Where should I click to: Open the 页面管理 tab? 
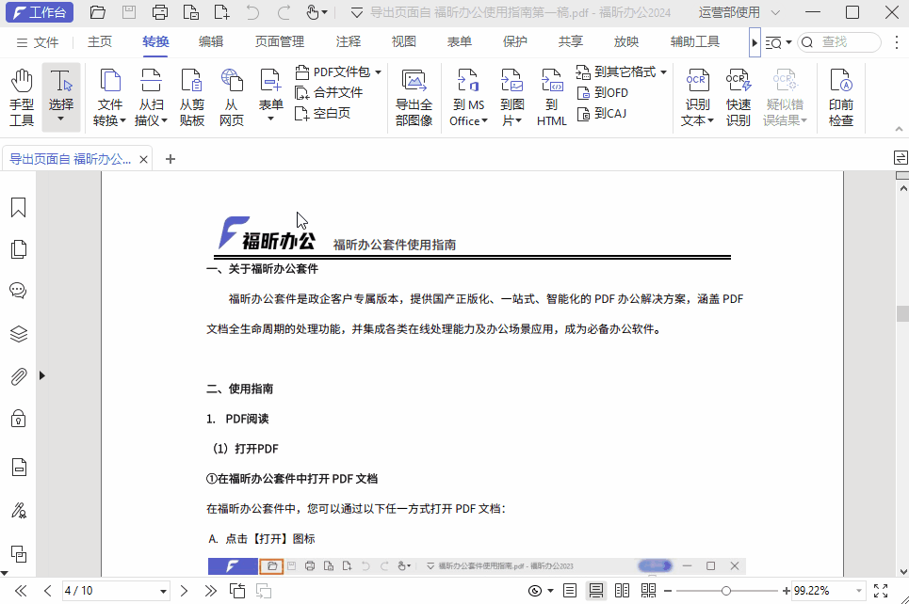point(279,41)
